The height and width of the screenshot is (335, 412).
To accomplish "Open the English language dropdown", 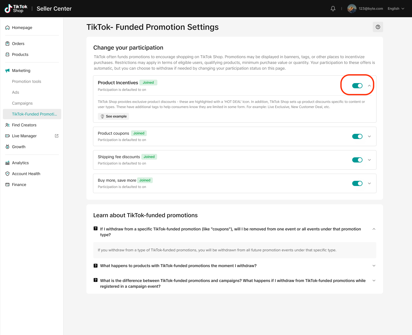I will 396,9.
